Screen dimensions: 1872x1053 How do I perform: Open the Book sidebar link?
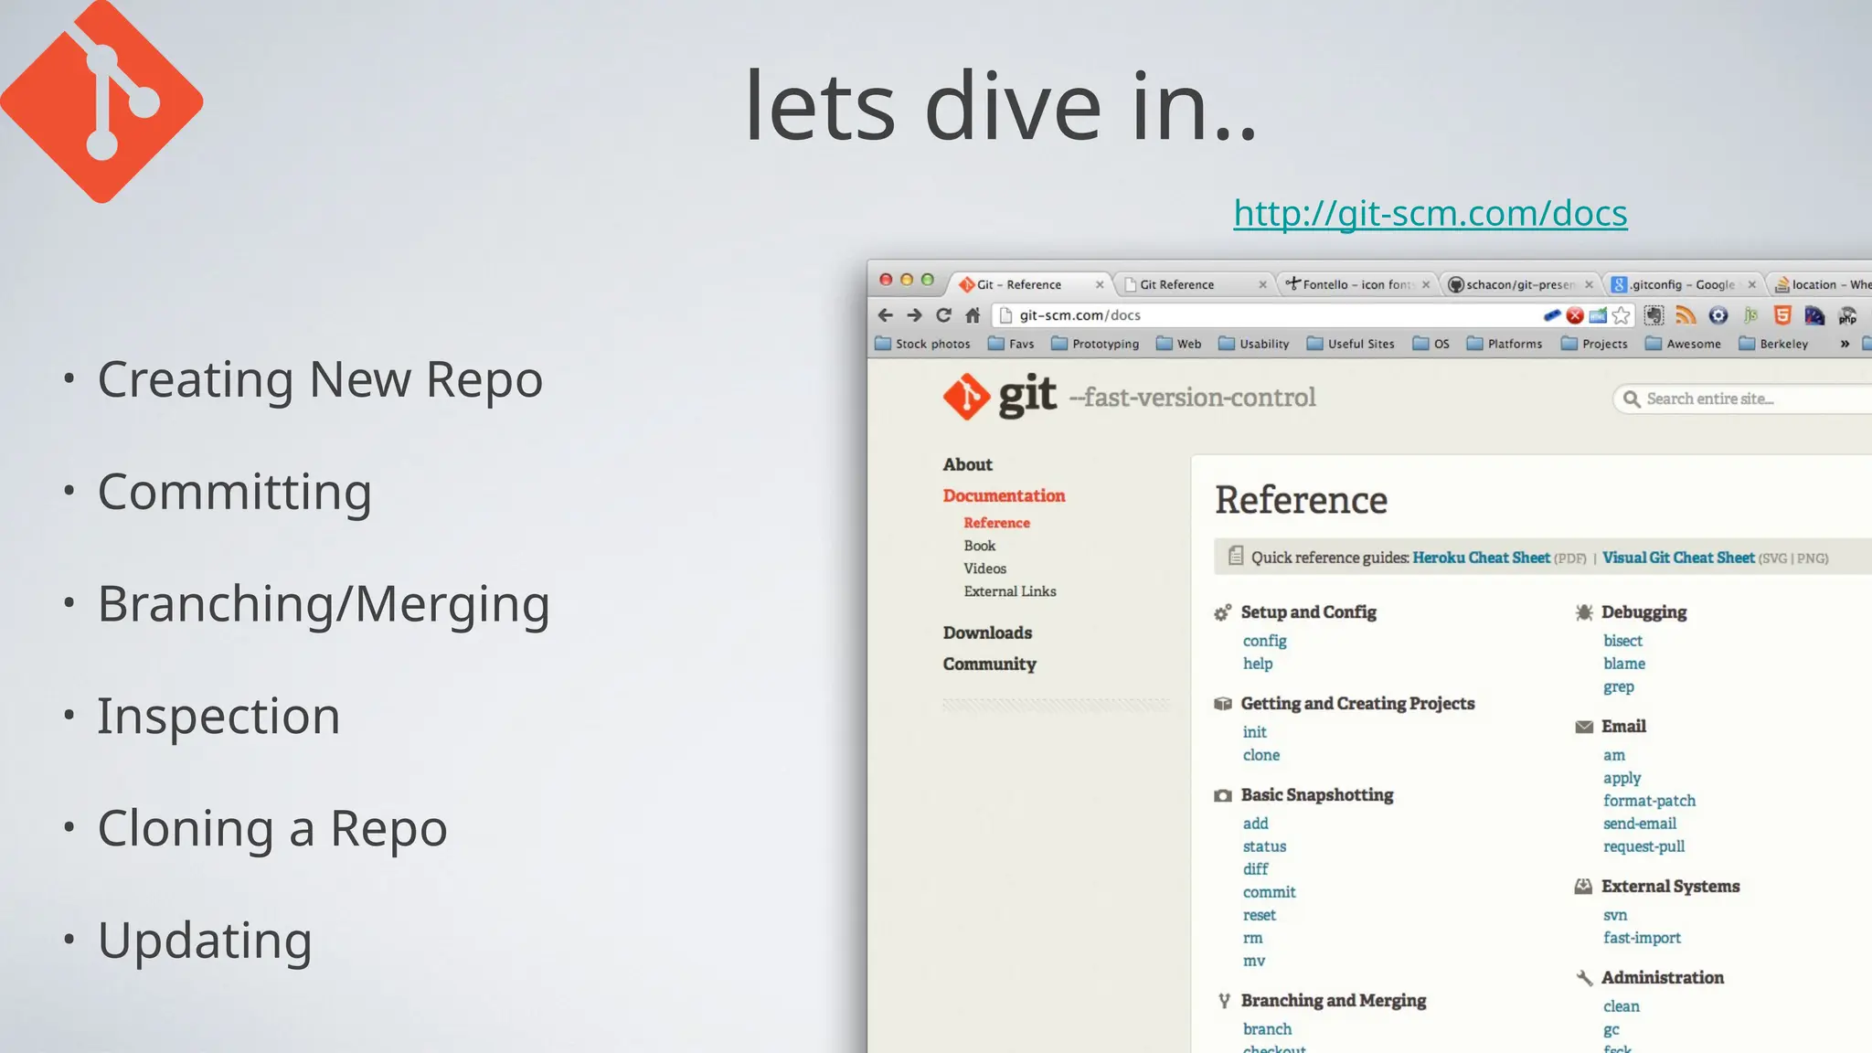pyautogui.click(x=979, y=546)
